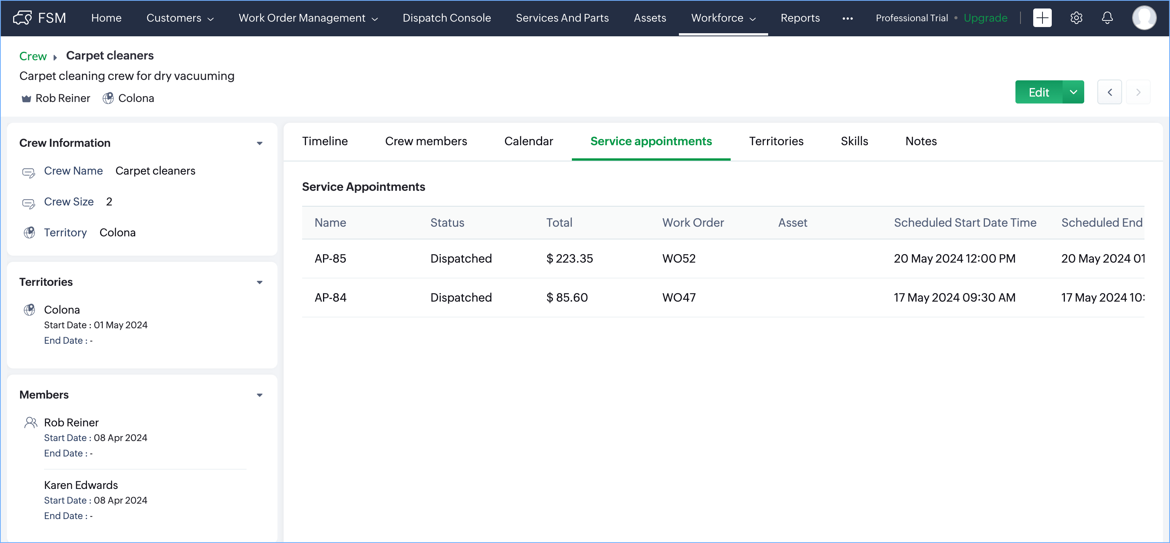Open the quick create plus icon
This screenshot has height=543, width=1170.
coord(1042,18)
